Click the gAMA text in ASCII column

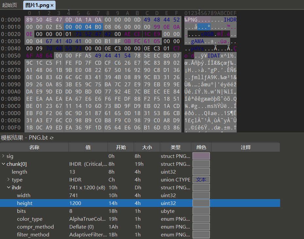pos(197,41)
